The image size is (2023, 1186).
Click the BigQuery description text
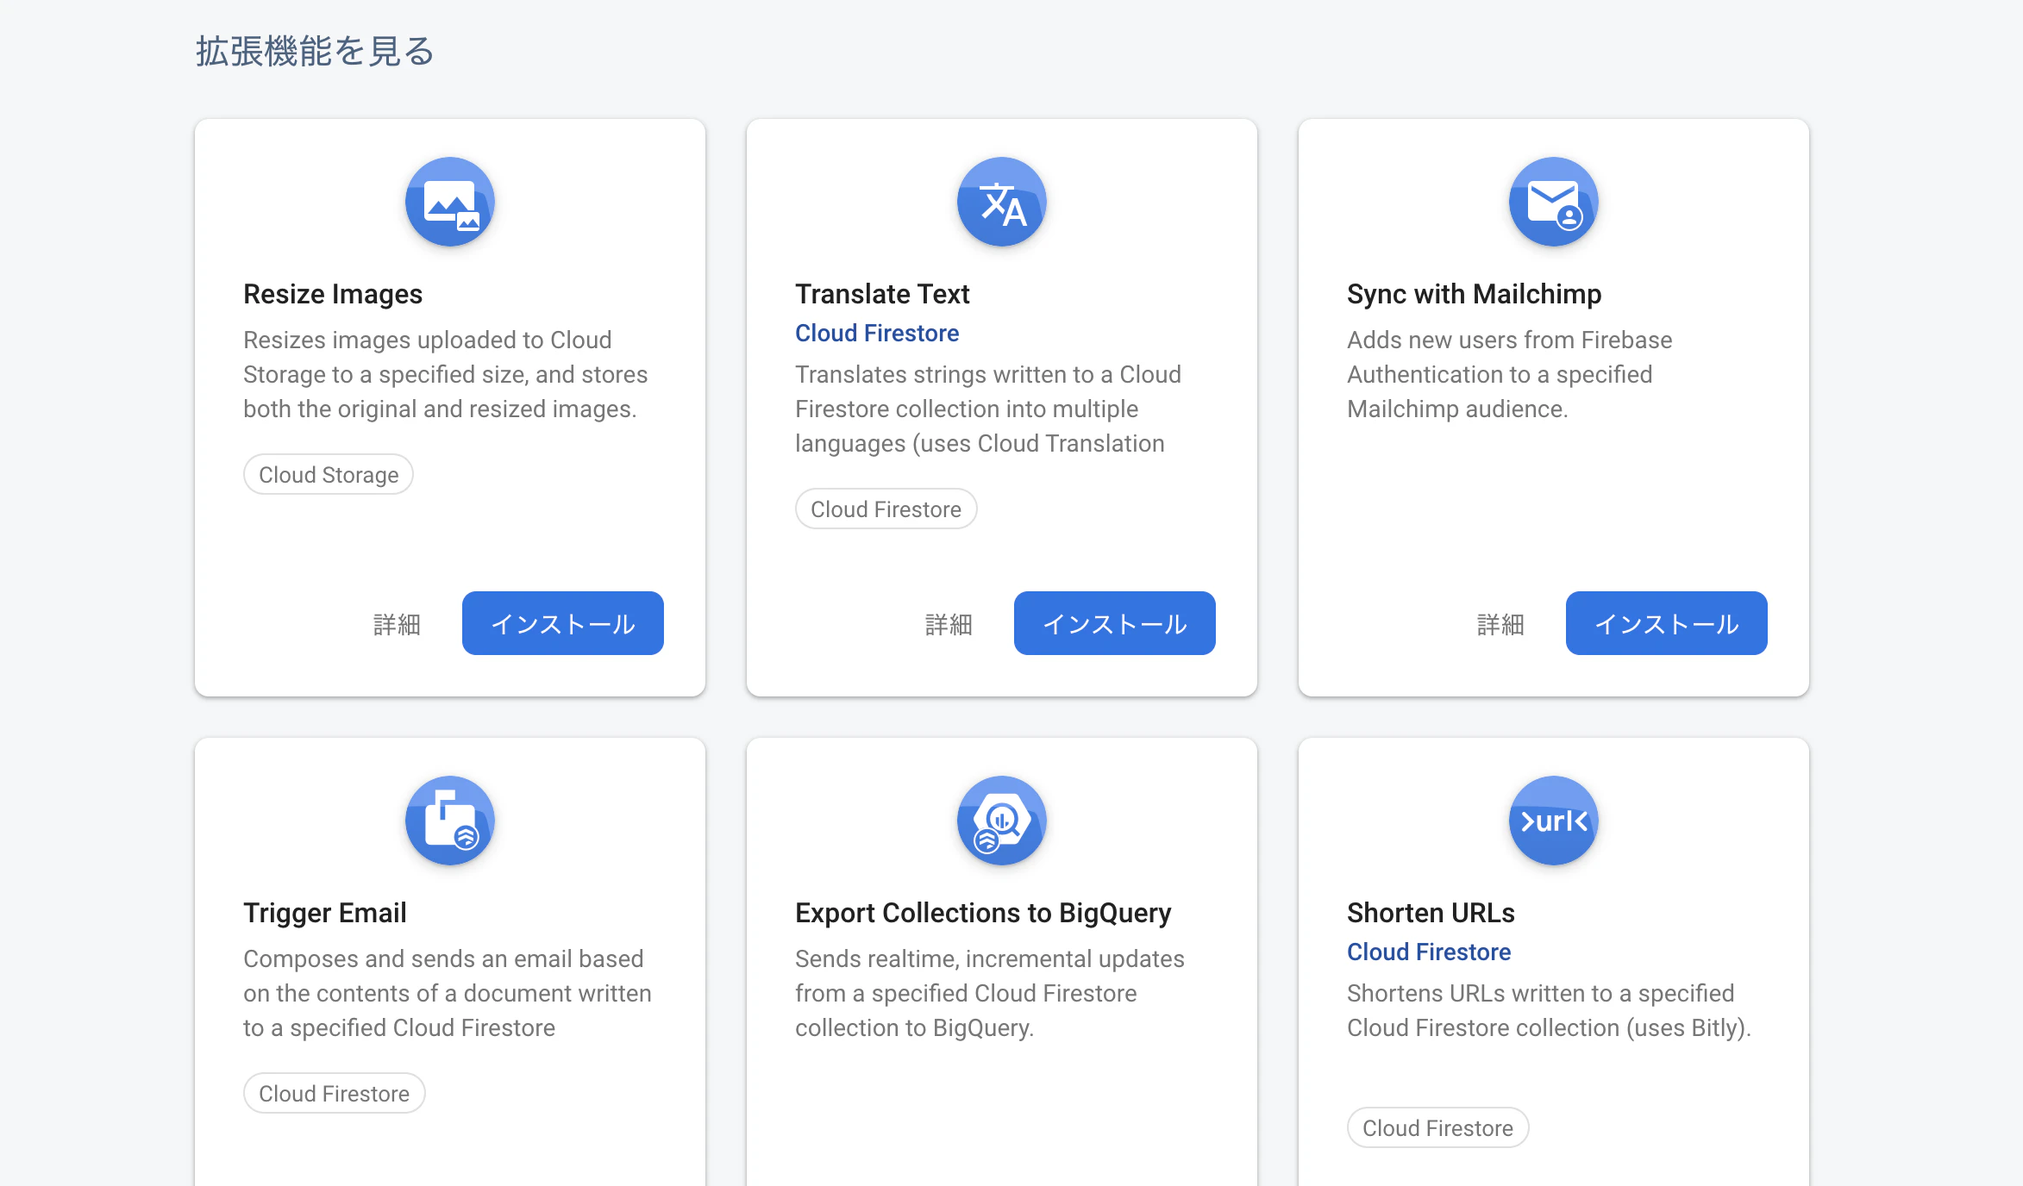(x=989, y=993)
